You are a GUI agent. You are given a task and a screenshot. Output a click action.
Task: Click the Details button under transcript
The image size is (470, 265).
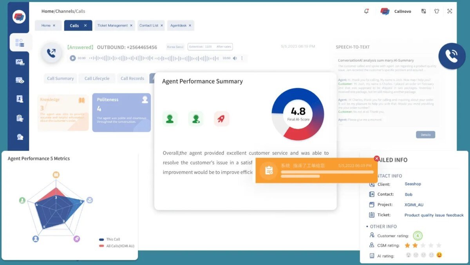tap(425, 135)
